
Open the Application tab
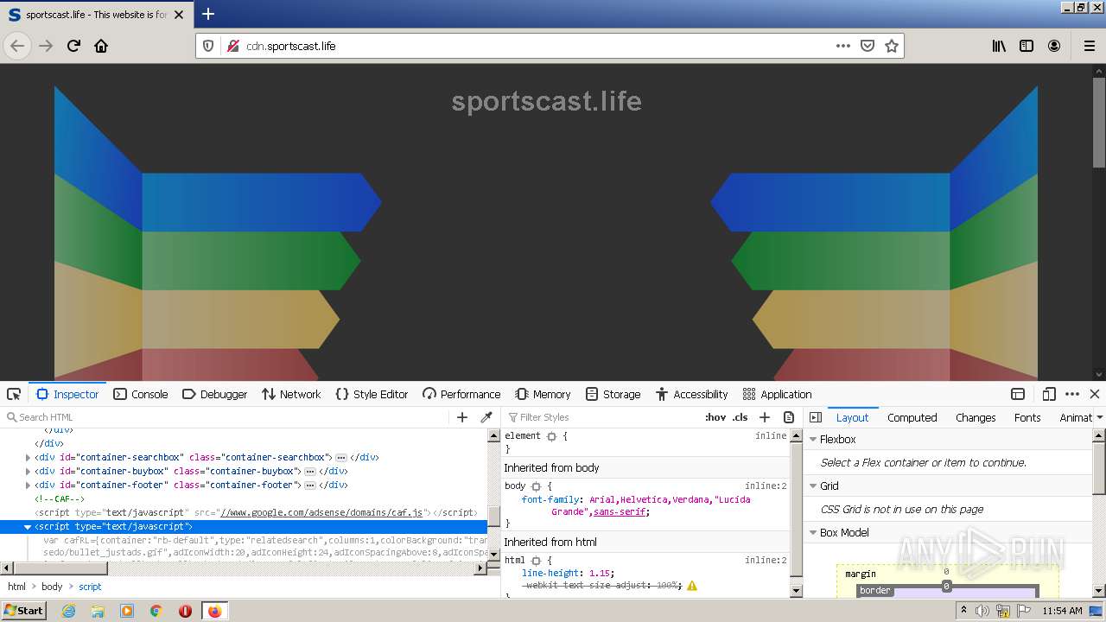tap(777, 394)
